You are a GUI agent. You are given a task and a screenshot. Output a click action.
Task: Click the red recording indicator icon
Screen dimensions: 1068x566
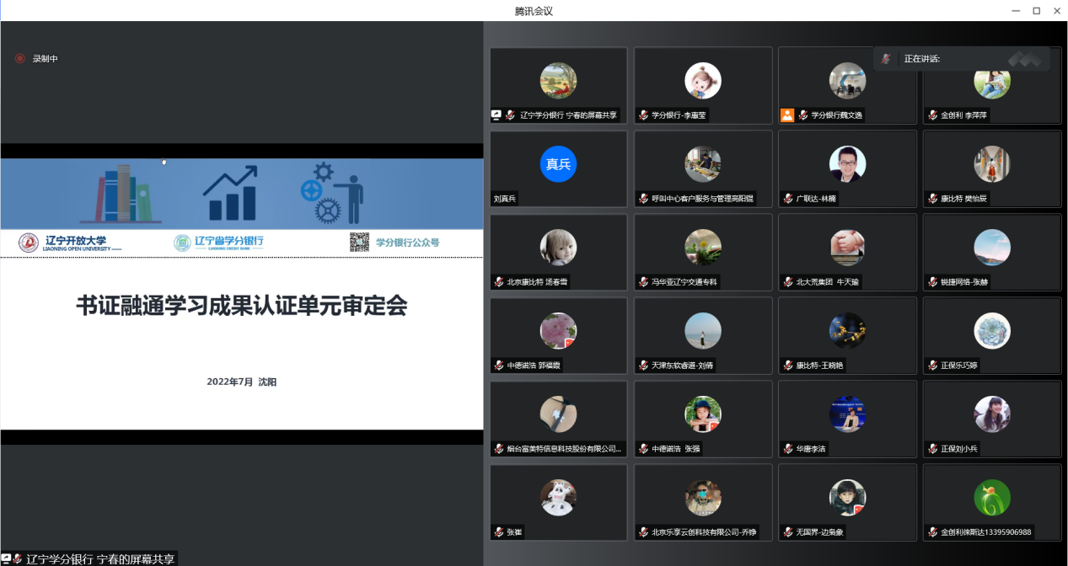tap(19, 59)
